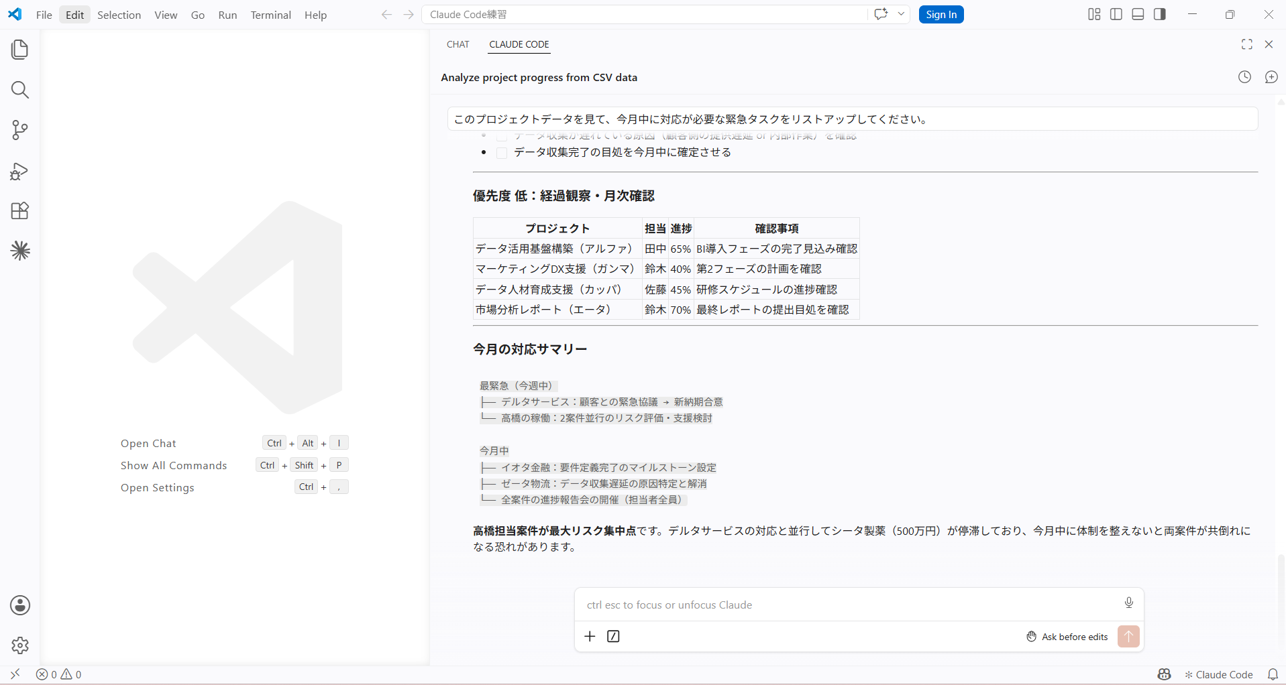Open the Selection menu

click(x=119, y=15)
